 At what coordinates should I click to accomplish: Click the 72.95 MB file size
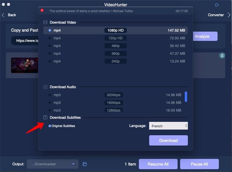point(177,38)
